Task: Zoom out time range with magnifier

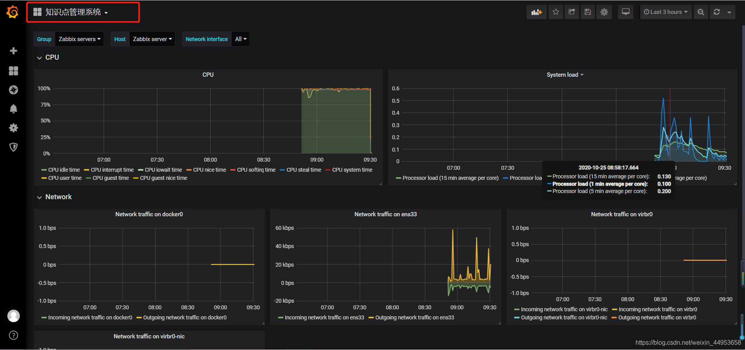Action: point(701,12)
